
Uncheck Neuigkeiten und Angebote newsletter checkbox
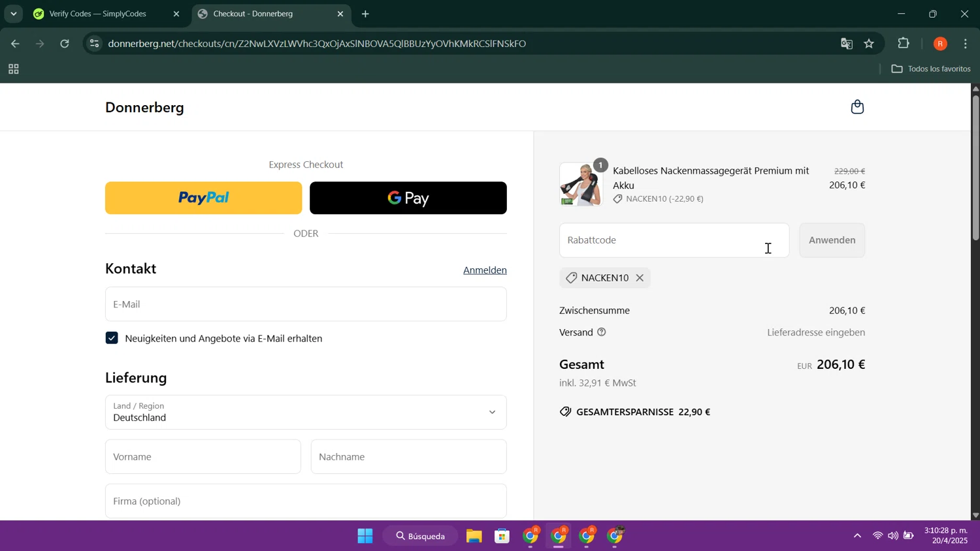(112, 338)
